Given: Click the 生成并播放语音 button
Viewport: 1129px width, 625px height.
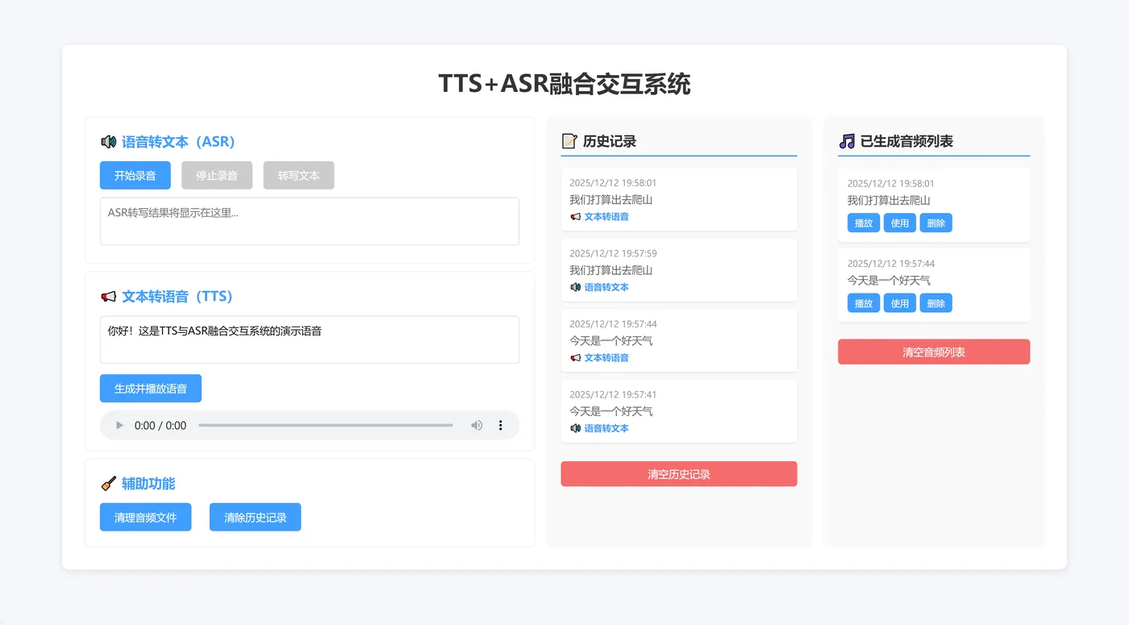Looking at the screenshot, I should [150, 388].
